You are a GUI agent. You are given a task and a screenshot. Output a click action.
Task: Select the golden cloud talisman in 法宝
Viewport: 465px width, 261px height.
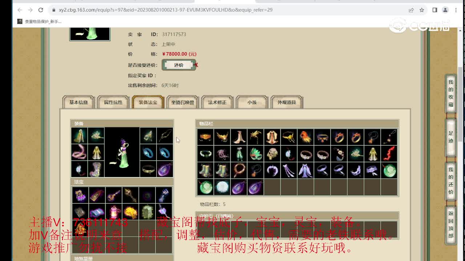coord(130,212)
